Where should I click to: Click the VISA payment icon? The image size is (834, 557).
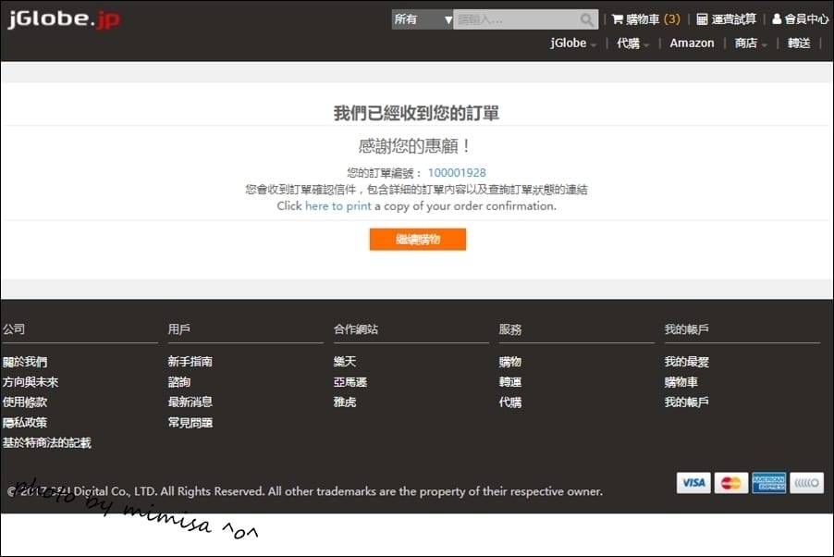[x=693, y=482]
